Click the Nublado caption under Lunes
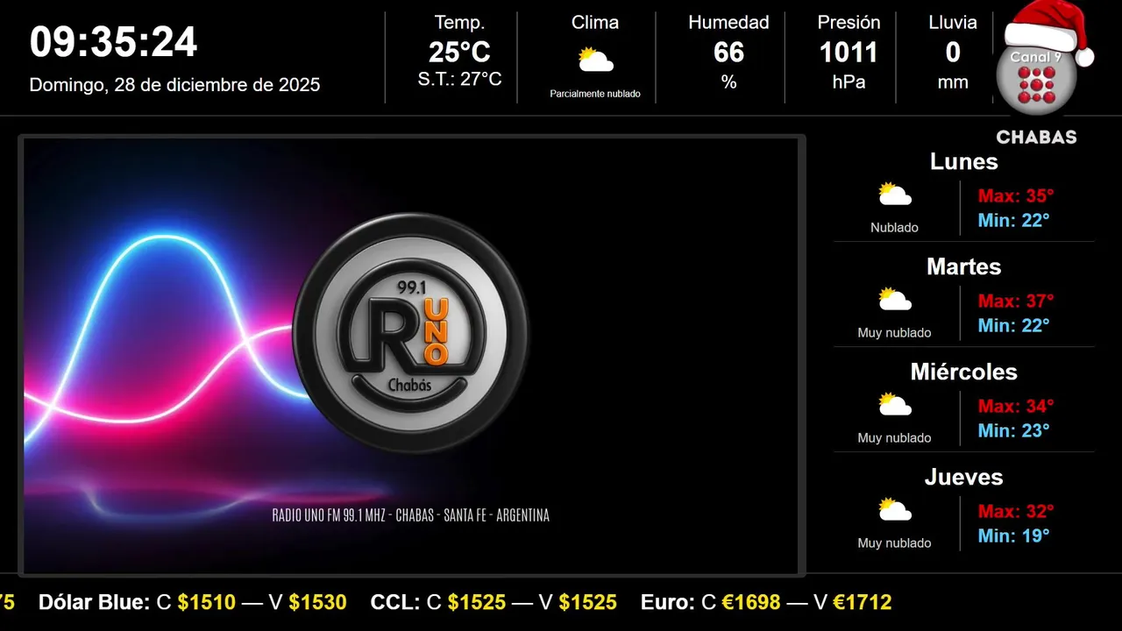The image size is (1122, 631). (x=895, y=227)
